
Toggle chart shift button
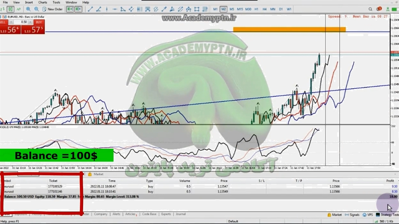[x=78, y=9]
